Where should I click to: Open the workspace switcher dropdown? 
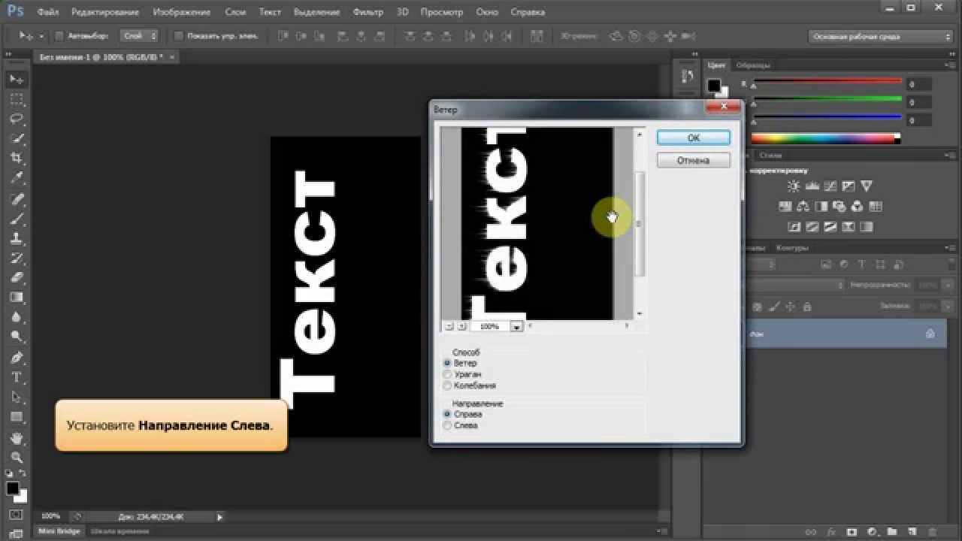coord(882,36)
